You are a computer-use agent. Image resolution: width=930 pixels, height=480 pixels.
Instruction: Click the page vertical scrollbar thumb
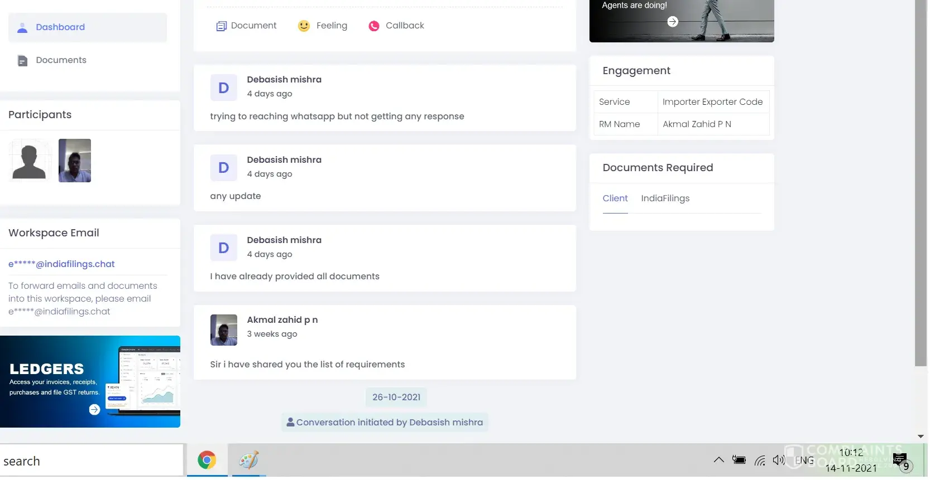[x=921, y=183]
